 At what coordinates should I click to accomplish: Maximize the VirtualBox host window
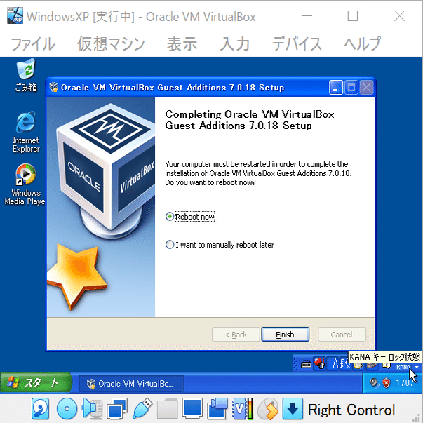pyautogui.click(x=353, y=16)
